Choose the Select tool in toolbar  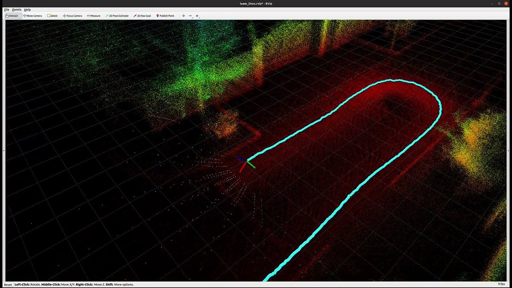click(52, 16)
